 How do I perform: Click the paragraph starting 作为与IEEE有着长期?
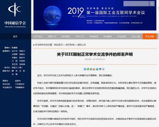pyautogui.click(x=95, y=121)
